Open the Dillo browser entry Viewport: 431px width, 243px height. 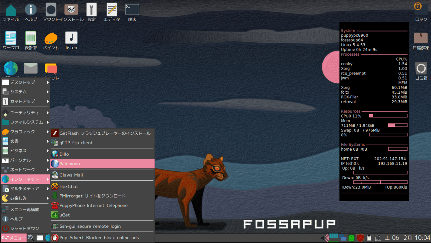(102, 154)
